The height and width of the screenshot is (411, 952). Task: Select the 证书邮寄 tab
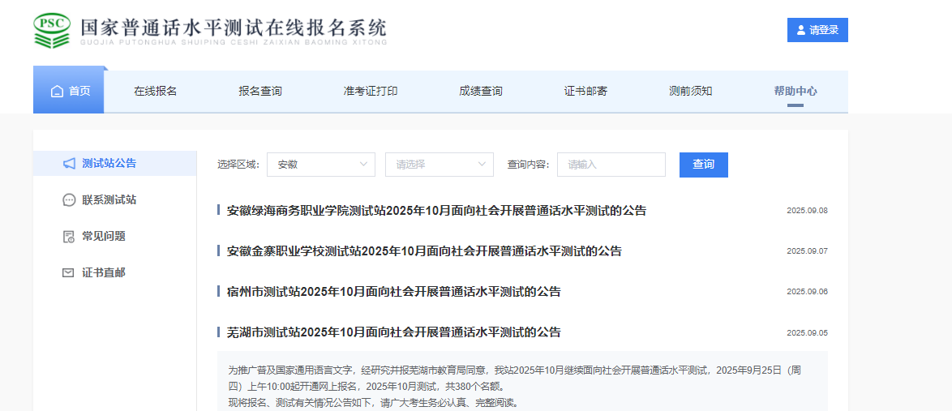tap(585, 91)
